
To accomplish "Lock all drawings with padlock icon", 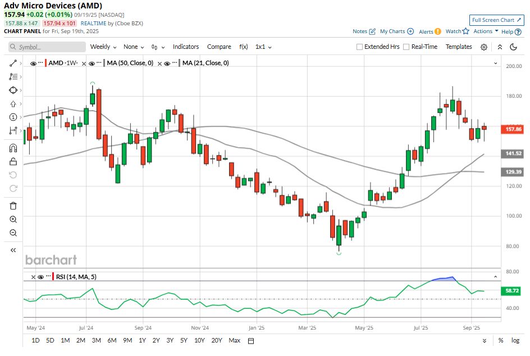I will pyautogui.click(x=13, y=162).
